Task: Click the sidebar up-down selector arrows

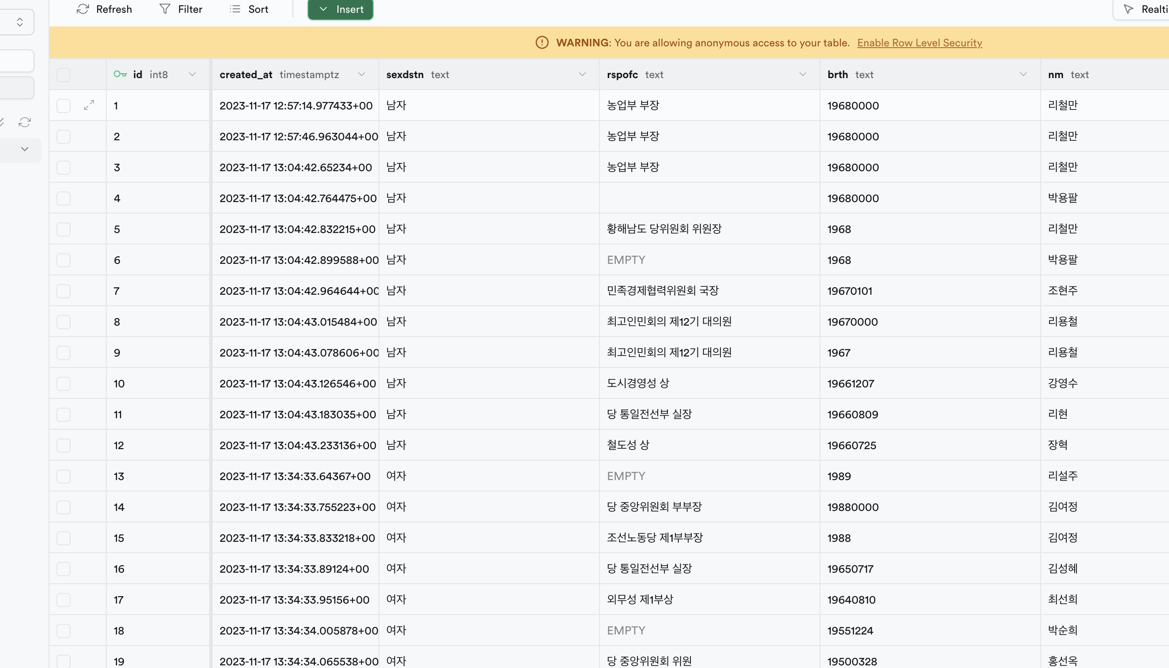Action: [20, 22]
